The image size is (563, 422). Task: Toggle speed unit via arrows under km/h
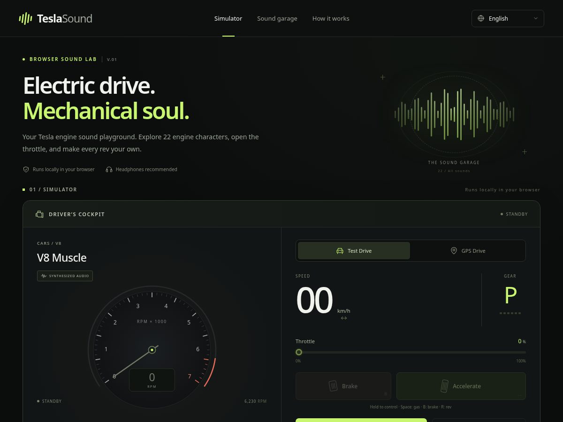coord(344,318)
